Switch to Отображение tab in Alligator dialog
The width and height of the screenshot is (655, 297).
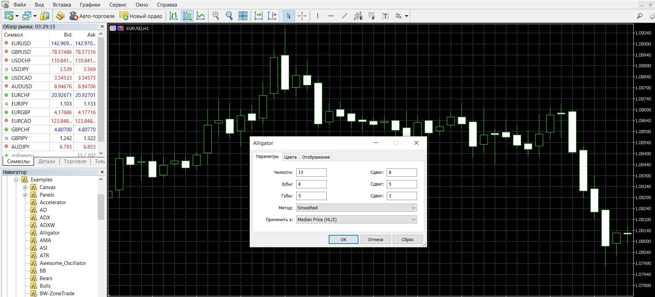pyautogui.click(x=316, y=157)
